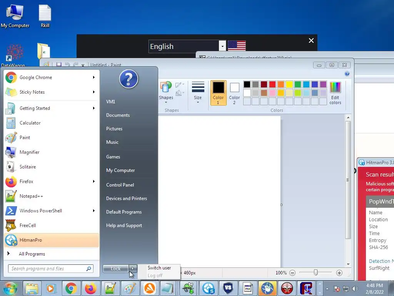Image resolution: width=394 pixels, height=296 pixels.
Task: Expand Sticky Notes jump list arrow
Action: coord(94,92)
